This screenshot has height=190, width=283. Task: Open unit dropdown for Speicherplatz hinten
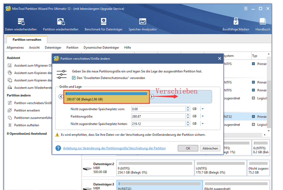pos(203,124)
